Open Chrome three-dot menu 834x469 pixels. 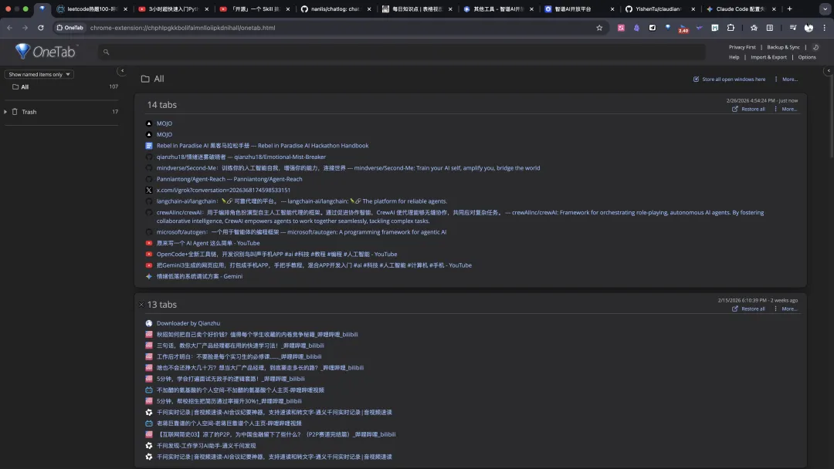click(x=825, y=28)
